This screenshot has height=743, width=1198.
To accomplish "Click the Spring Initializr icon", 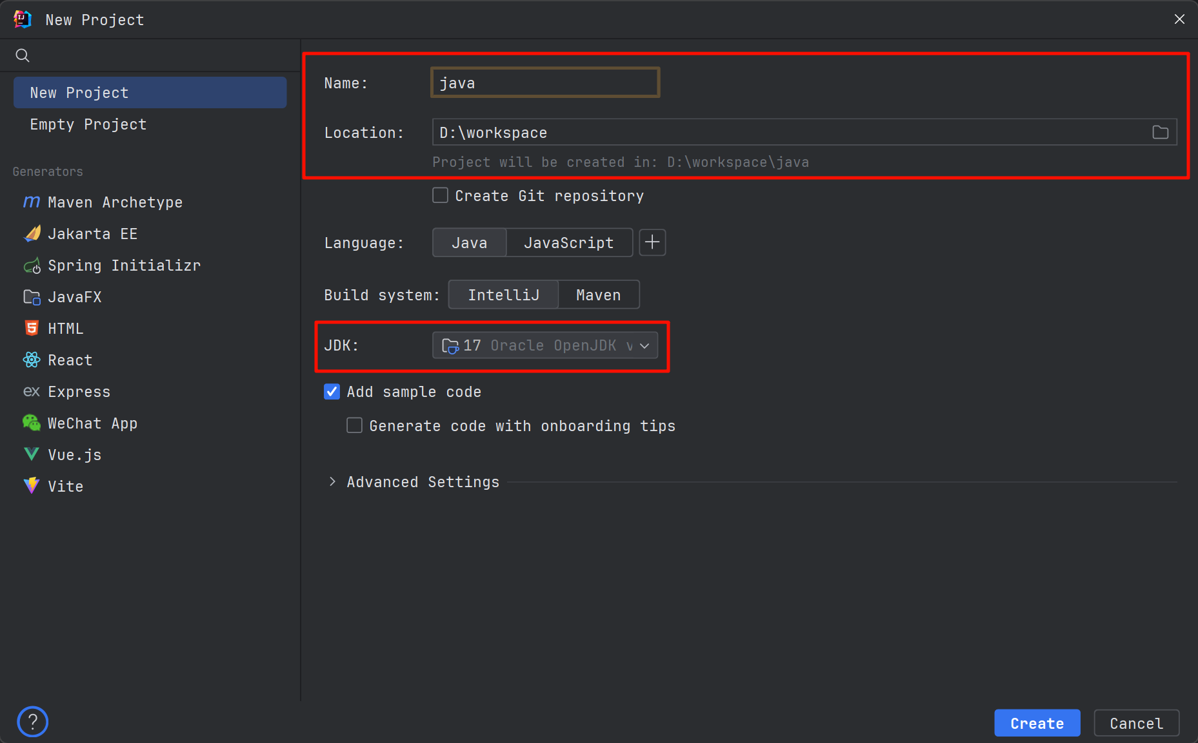I will 32,265.
